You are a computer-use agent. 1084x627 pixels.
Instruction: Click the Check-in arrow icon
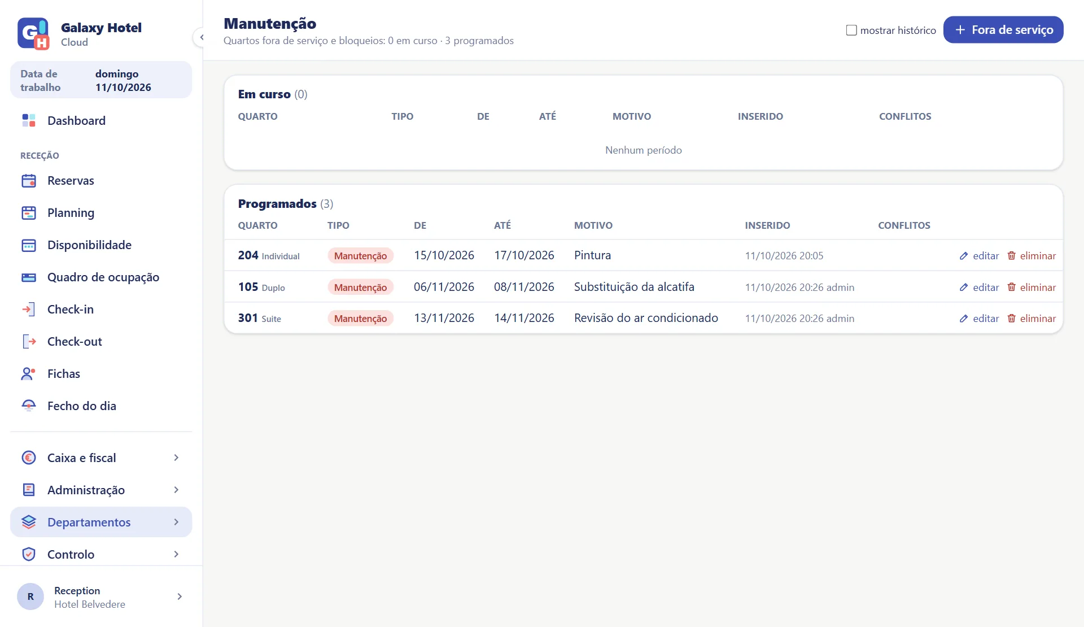pyautogui.click(x=29, y=310)
